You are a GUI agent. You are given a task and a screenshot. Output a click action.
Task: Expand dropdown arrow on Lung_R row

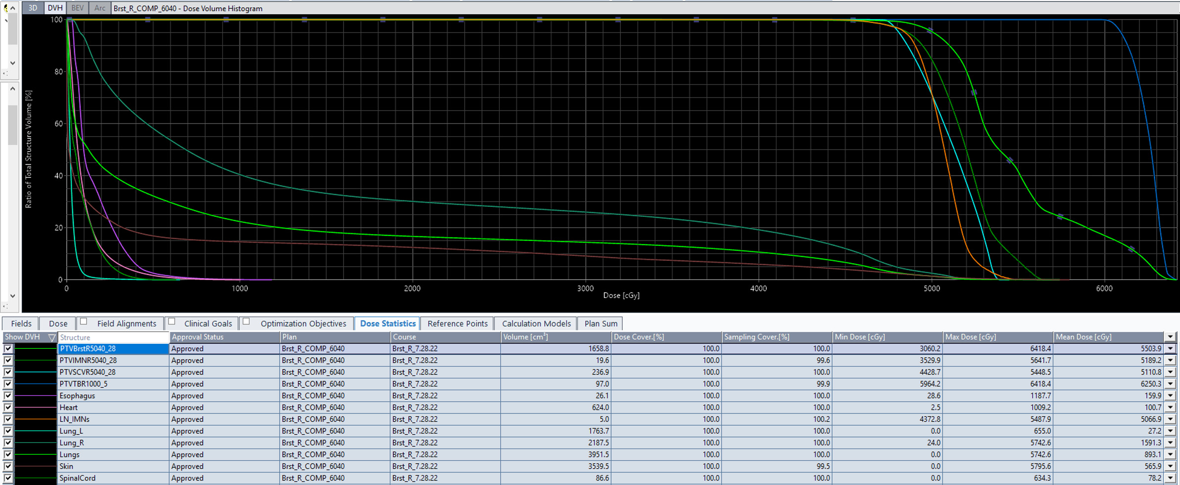click(1170, 443)
